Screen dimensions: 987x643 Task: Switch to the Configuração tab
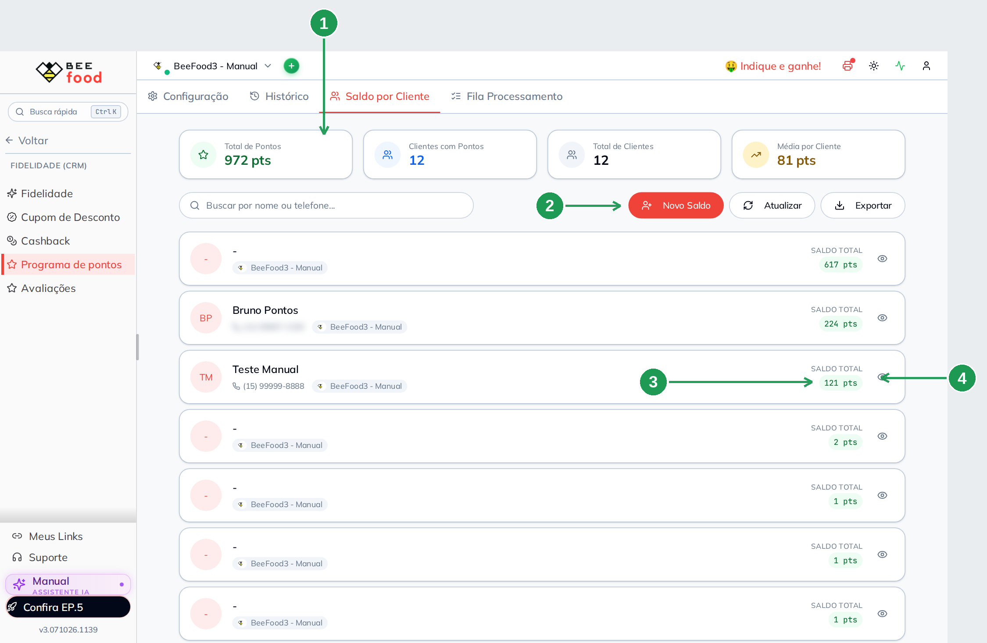pyautogui.click(x=188, y=96)
